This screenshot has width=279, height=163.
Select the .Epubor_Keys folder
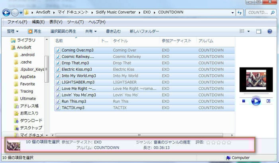coord(29,69)
